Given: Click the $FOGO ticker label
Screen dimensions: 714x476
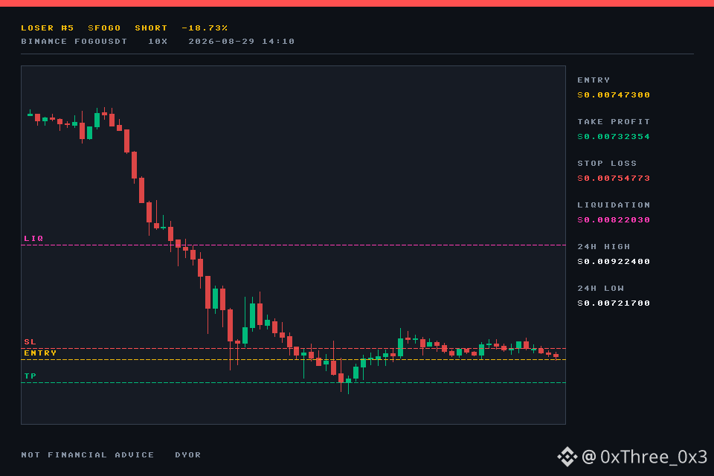Looking at the screenshot, I should point(104,28).
